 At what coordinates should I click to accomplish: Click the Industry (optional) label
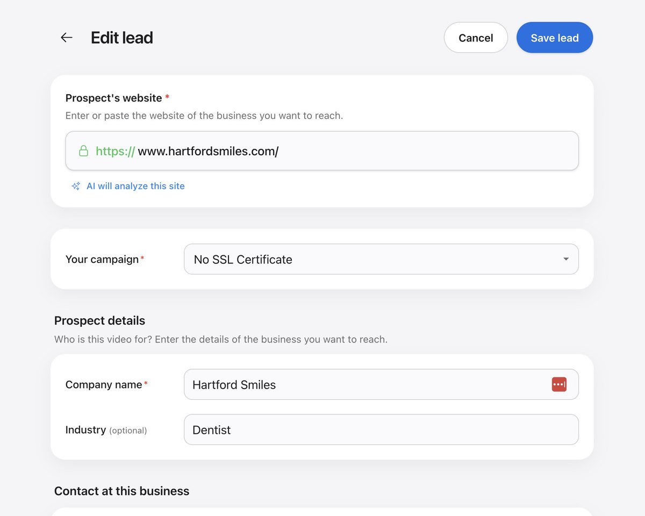[106, 430]
